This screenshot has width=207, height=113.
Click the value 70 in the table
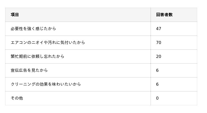pos(159,42)
